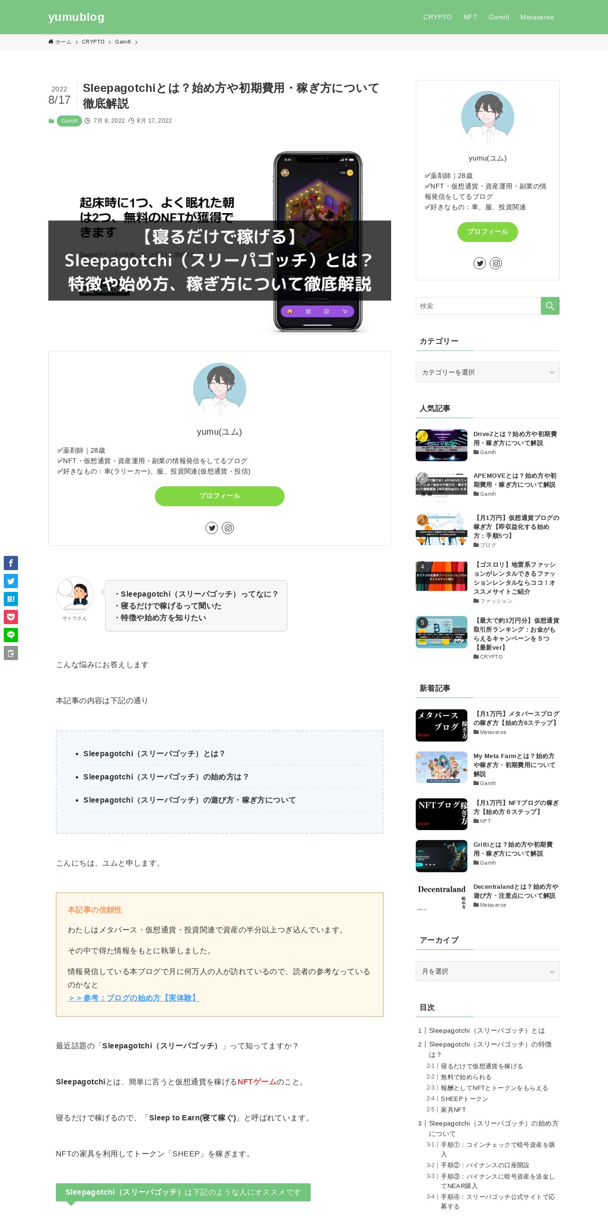Viewport: 608px width, 1216px height.
Task: Click the yumublog site title
Action: [76, 17]
